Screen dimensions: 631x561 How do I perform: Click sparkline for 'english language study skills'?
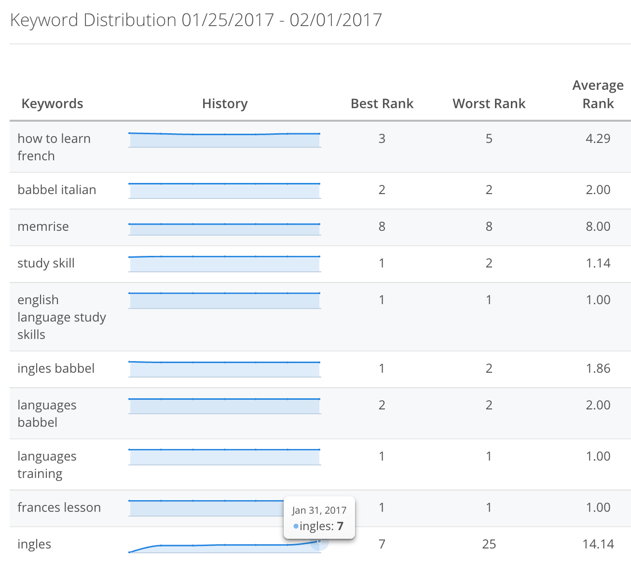[x=224, y=300]
